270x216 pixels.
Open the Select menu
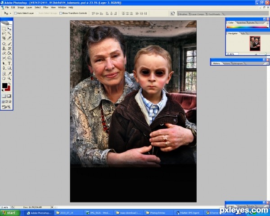[37, 7]
